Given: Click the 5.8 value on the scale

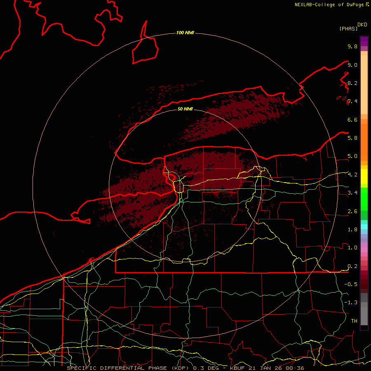Looking at the screenshot, I should (x=352, y=138).
